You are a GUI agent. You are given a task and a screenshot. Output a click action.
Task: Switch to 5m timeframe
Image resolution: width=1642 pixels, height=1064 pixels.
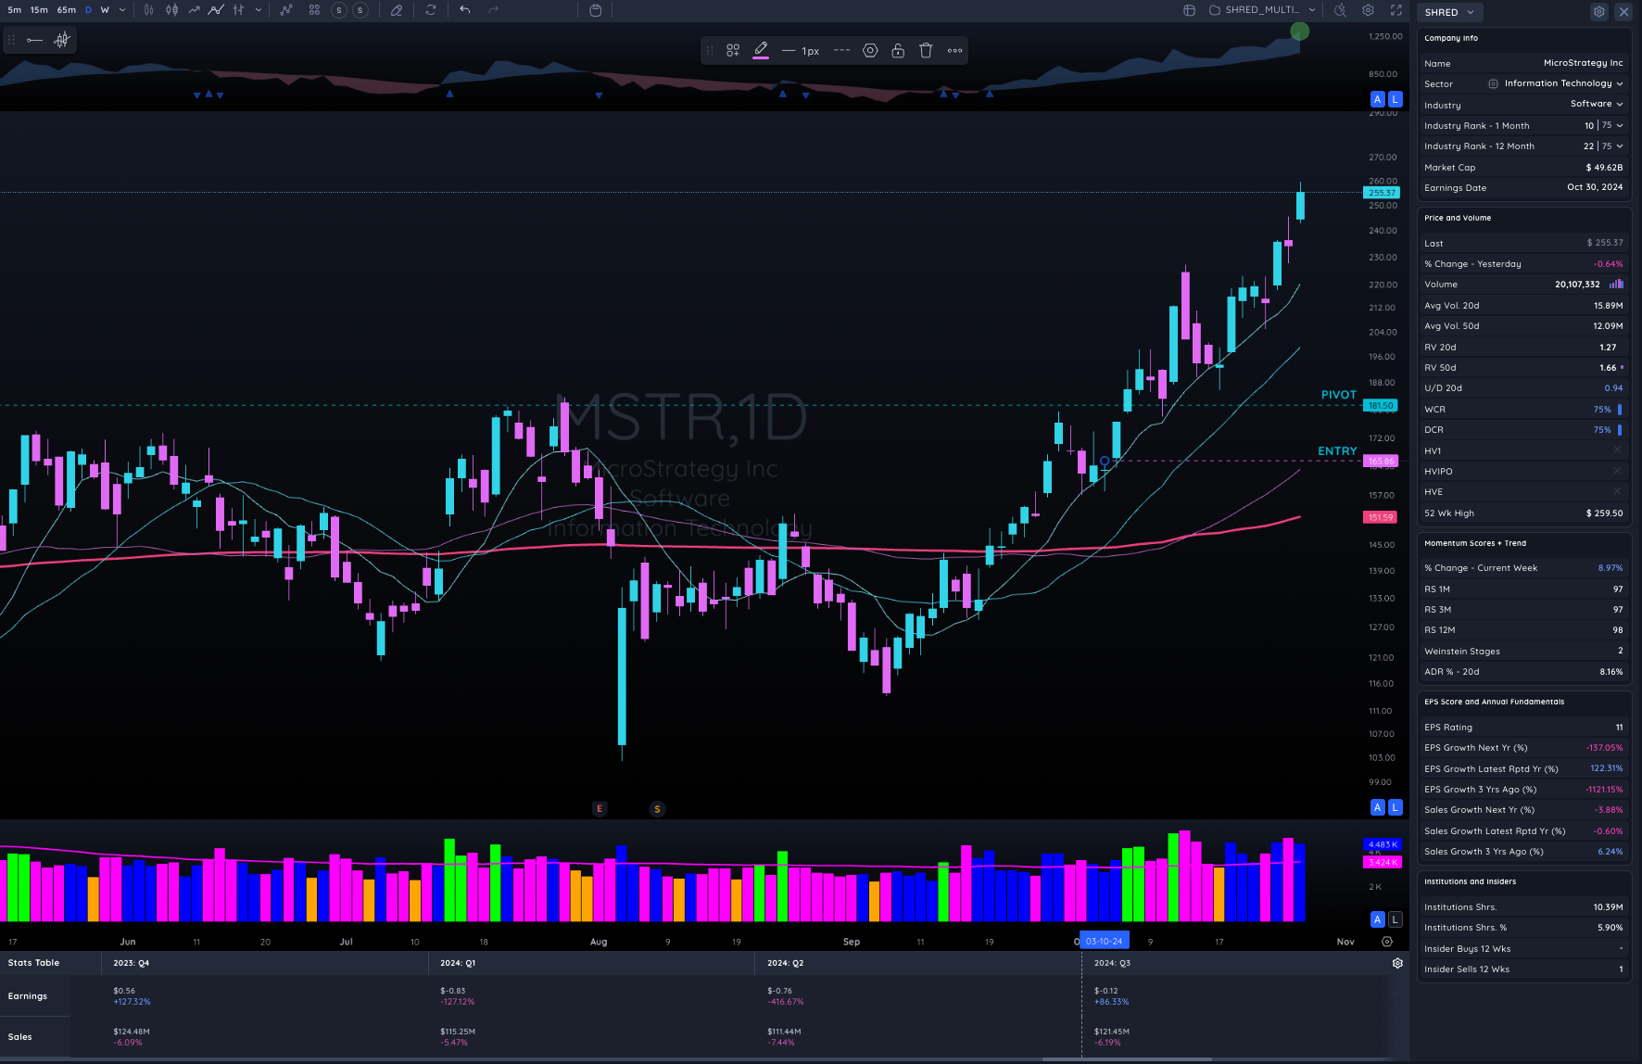[x=15, y=10]
